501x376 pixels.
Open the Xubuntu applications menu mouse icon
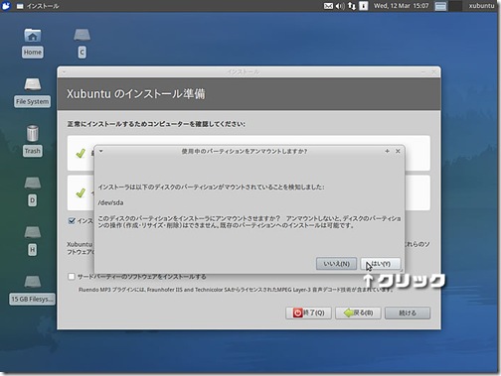pyautogui.click(x=6, y=6)
